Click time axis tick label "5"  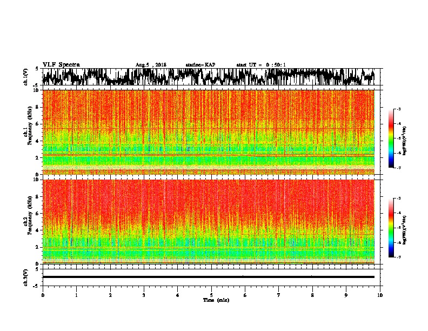click(211, 295)
